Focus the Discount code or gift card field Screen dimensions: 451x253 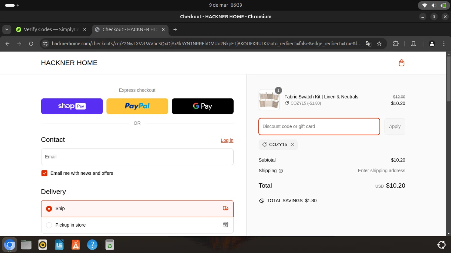[319, 126]
